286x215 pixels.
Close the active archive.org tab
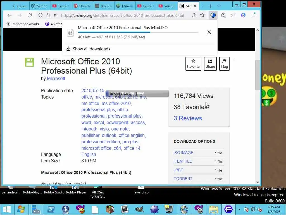[195, 6]
